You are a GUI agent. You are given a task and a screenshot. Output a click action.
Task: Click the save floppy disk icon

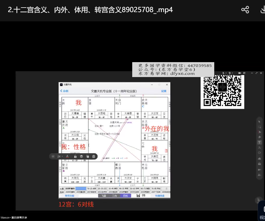pyautogui.click(x=138, y=195)
